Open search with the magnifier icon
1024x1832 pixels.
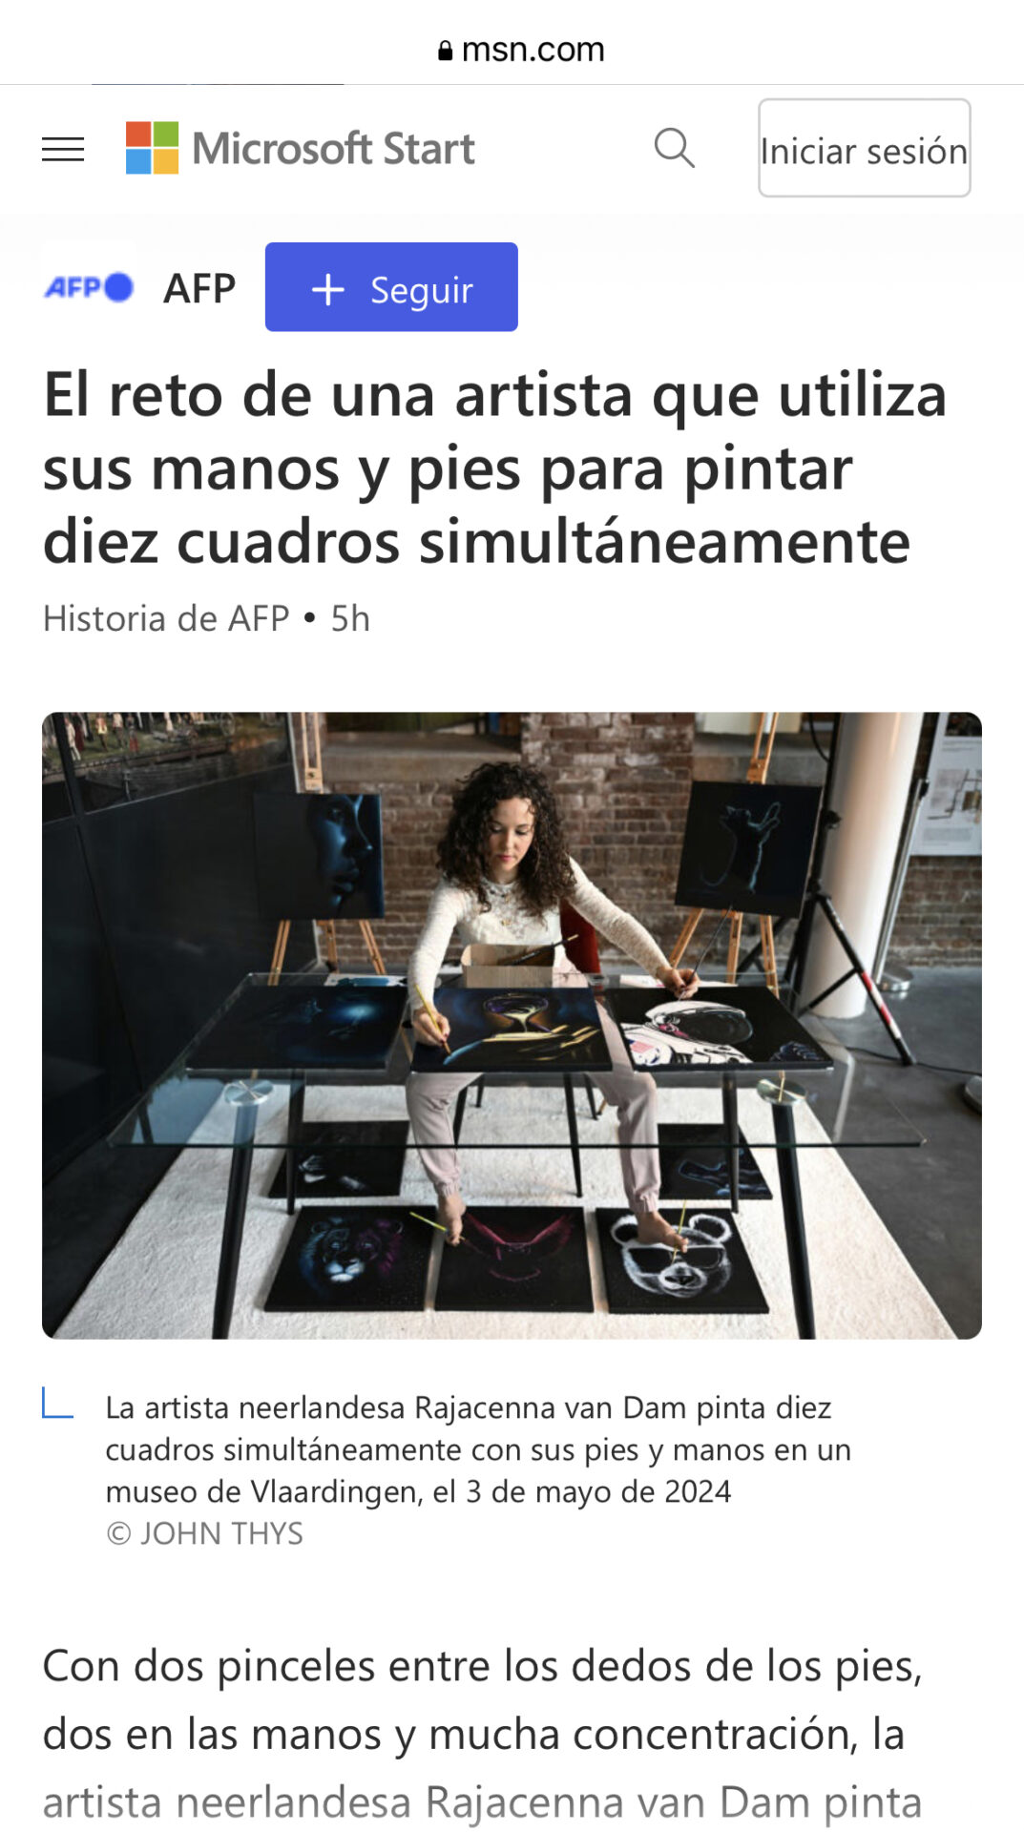coord(674,148)
